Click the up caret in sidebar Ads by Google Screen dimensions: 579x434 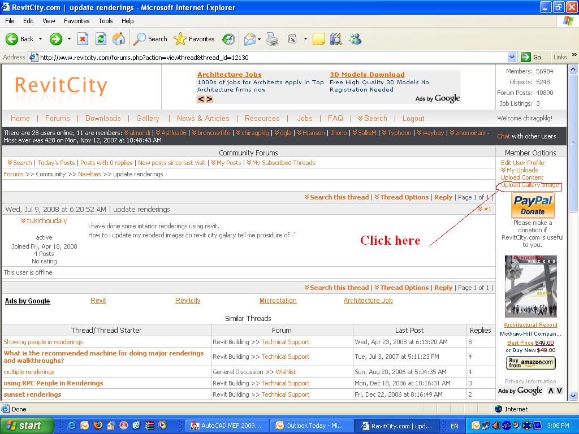pos(551,390)
